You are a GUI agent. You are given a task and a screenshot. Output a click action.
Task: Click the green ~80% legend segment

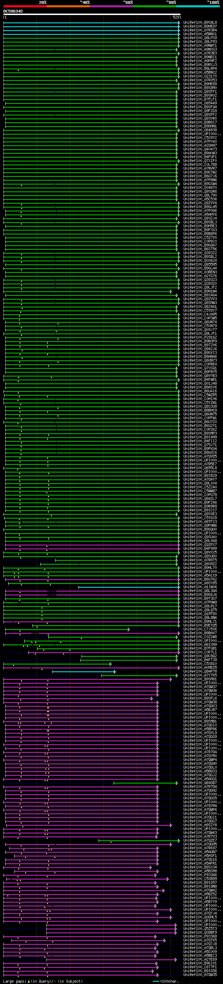click(155, 6)
